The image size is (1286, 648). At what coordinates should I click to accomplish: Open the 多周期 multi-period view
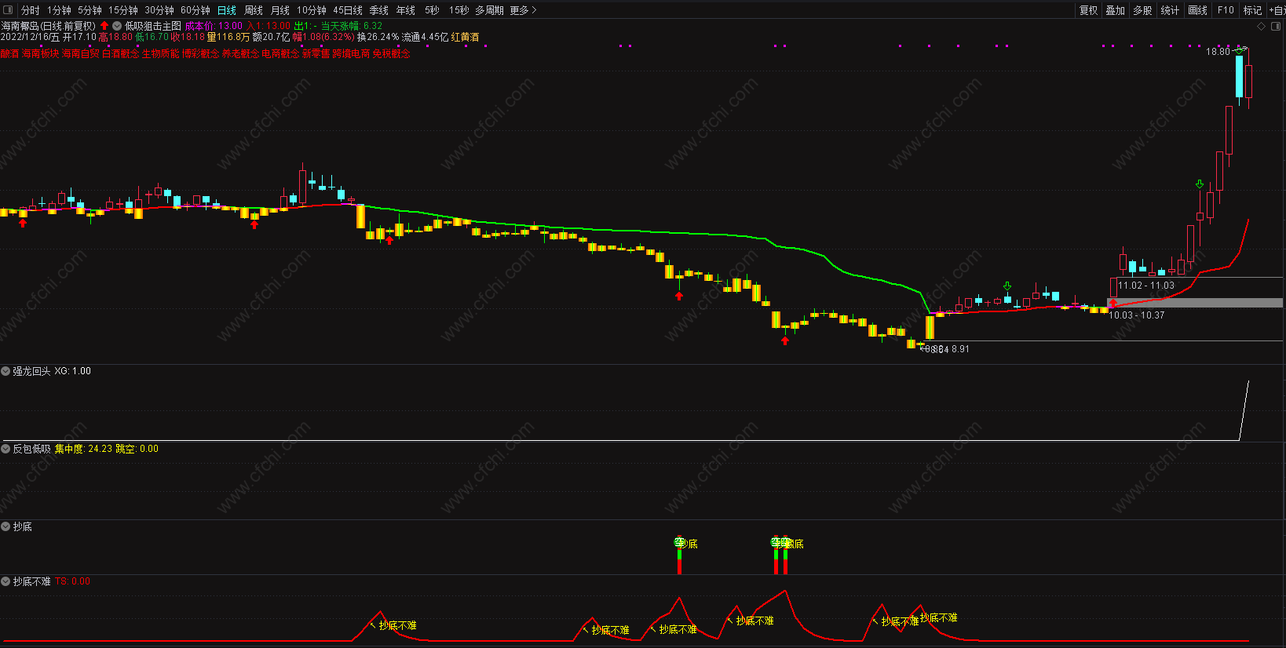(489, 10)
